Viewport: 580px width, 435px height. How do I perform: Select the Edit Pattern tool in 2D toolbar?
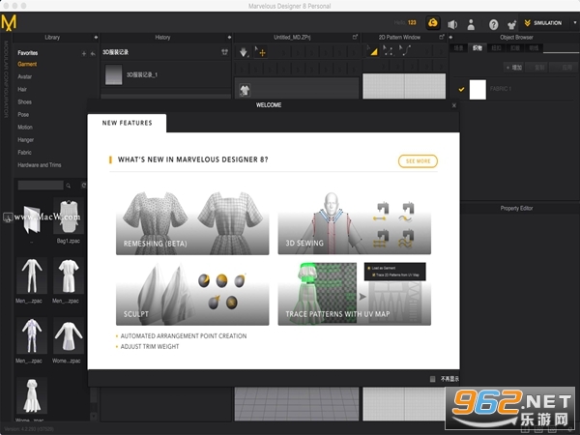[x=372, y=51]
